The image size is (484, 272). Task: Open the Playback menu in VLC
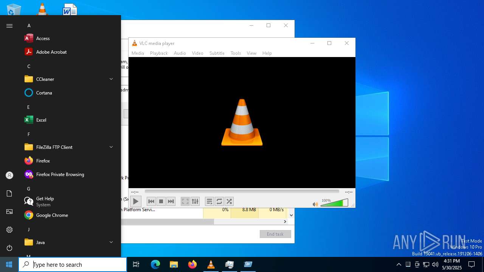[x=159, y=53]
